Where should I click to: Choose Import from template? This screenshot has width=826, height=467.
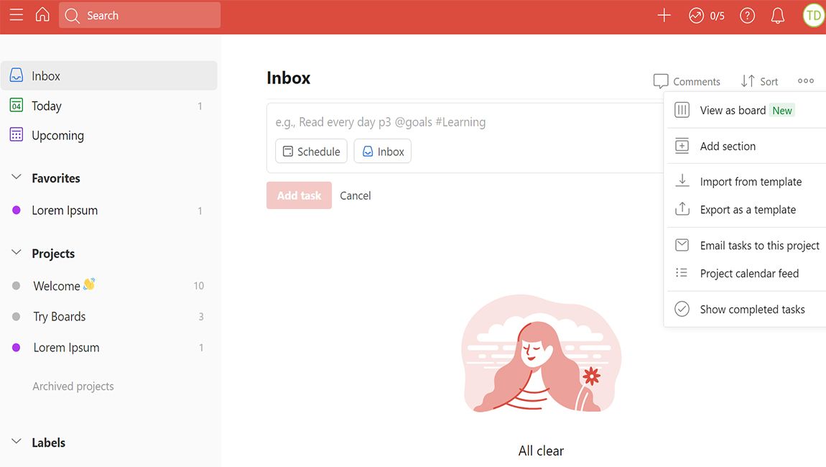tap(750, 182)
